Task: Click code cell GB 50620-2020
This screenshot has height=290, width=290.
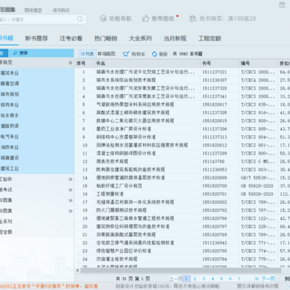Action: [x=257, y=186]
